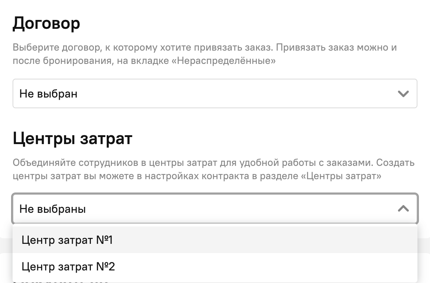
Task: Click the down chevron in the Договор field
Action: coord(403,94)
